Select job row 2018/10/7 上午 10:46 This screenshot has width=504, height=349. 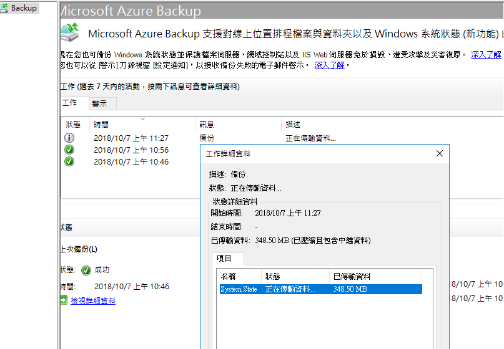click(131, 161)
